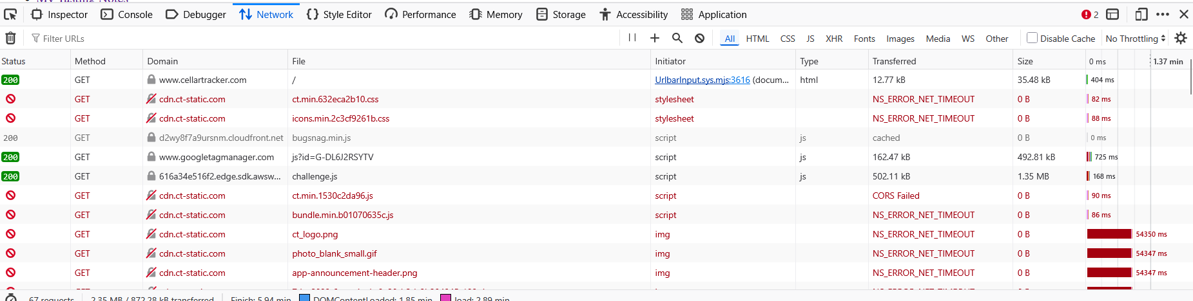
Task: Open request blocking panel icon
Action: tap(699, 39)
